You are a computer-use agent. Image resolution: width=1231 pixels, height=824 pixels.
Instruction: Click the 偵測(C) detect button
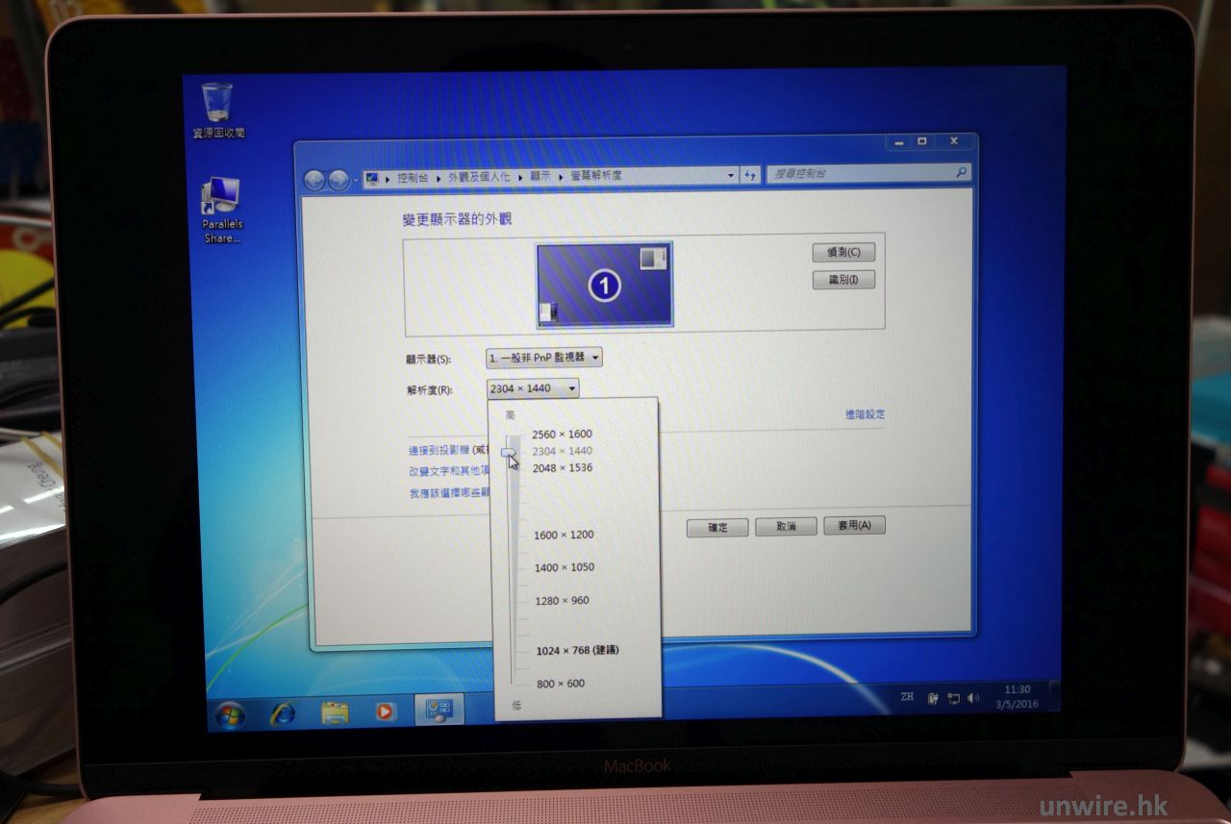(x=842, y=253)
